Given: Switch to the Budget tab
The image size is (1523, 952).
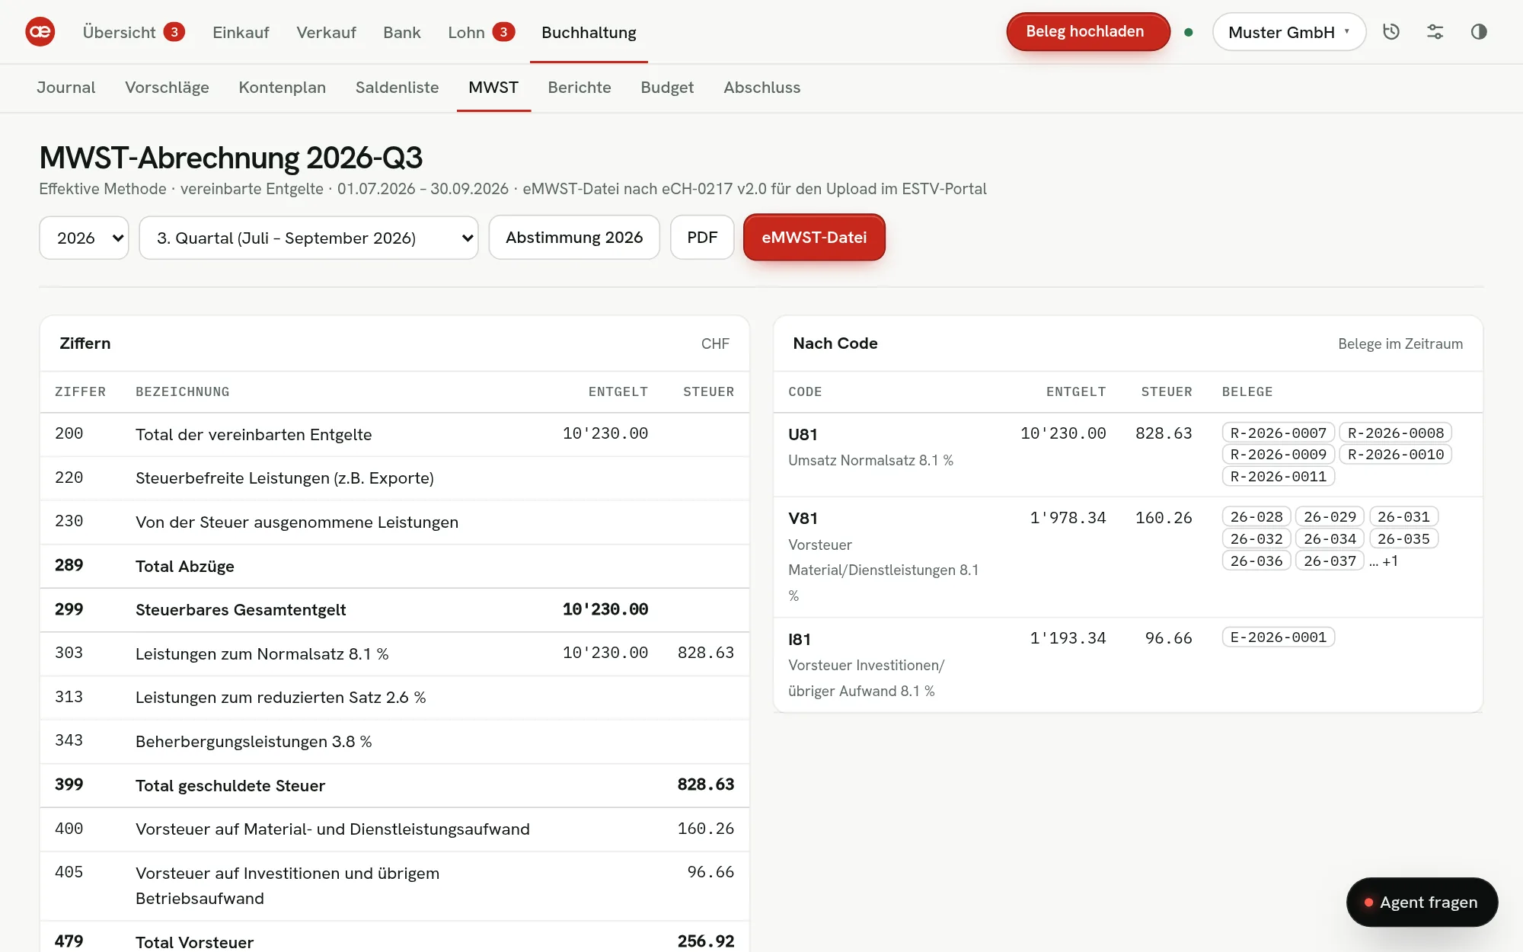Looking at the screenshot, I should (x=667, y=88).
